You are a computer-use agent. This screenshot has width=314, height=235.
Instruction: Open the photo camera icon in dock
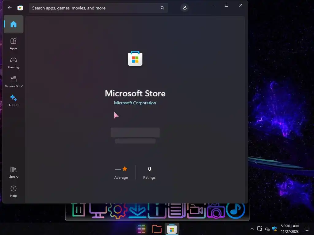216,211
